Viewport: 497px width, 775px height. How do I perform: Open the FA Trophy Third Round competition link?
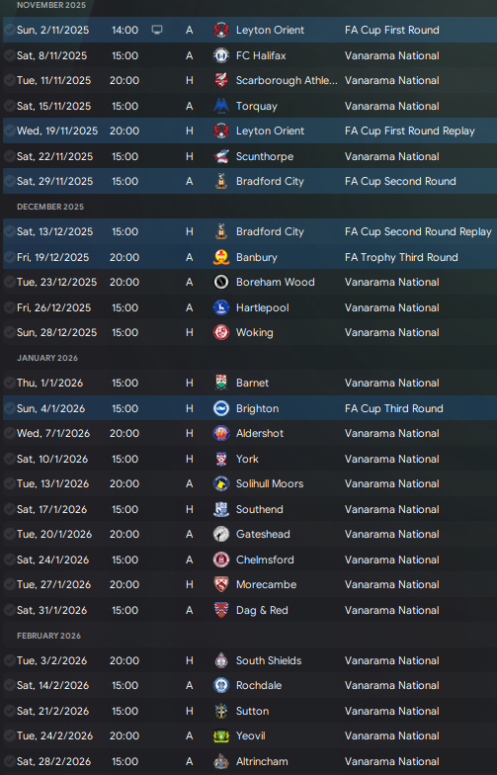pyautogui.click(x=401, y=257)
